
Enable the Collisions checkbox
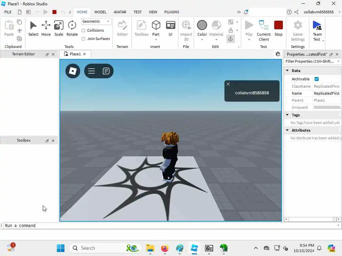(83, 30)
